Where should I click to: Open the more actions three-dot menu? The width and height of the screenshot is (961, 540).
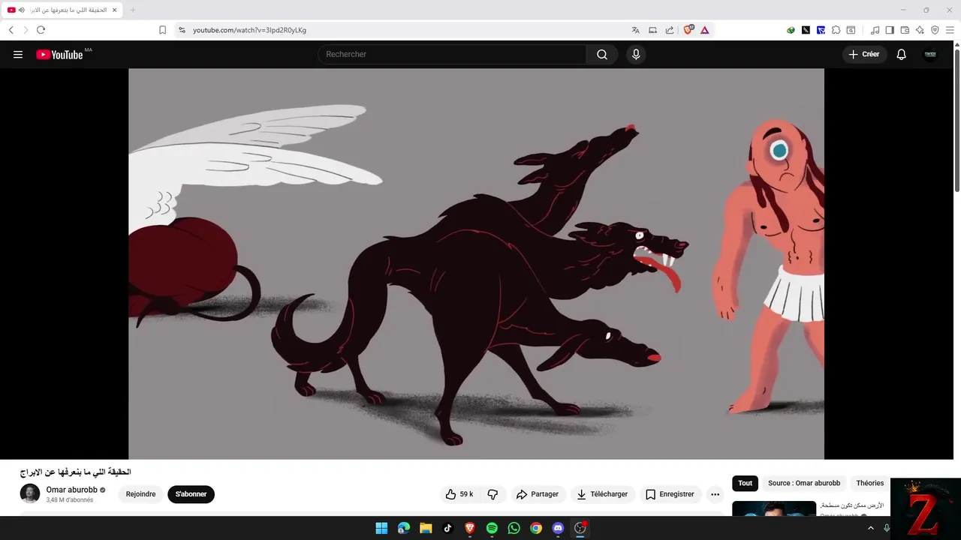715,494
